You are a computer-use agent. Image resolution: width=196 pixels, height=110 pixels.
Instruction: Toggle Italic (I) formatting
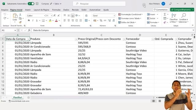pyautogui.click(x=33, y=20)
